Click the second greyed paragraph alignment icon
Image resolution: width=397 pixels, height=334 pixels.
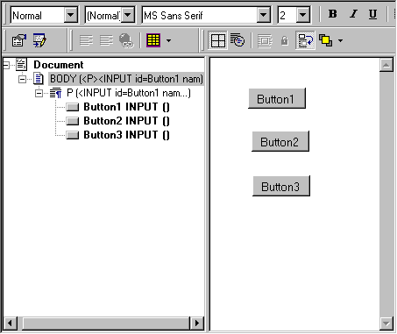(106, 40)
